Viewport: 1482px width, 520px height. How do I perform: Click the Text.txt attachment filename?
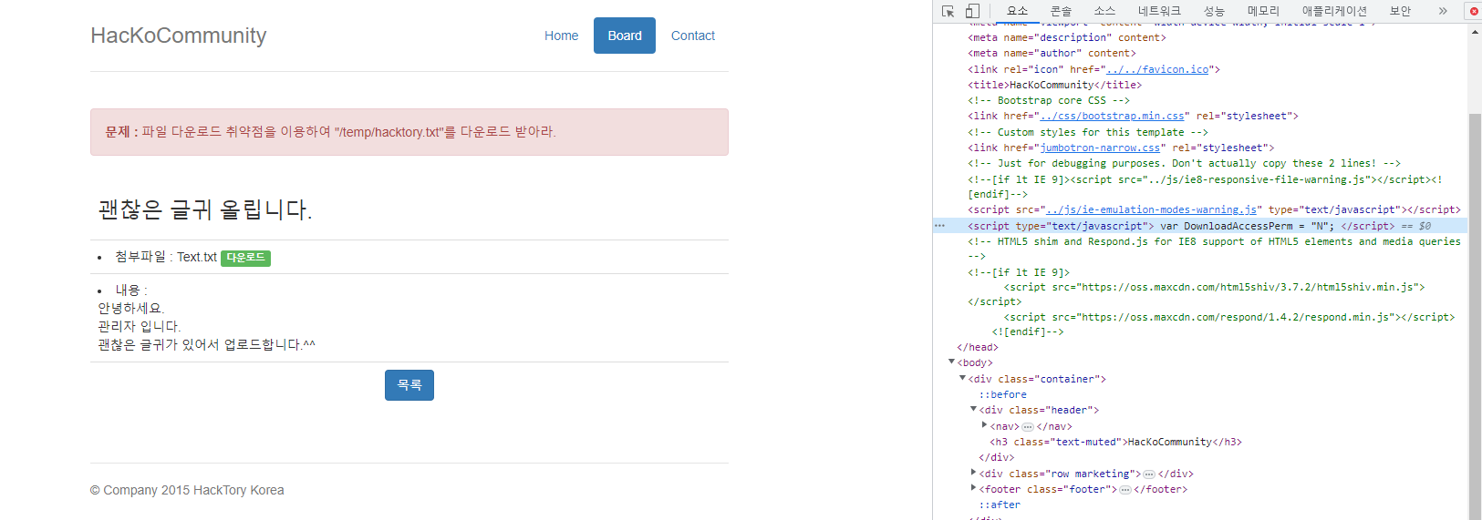[x=197, y=258]
